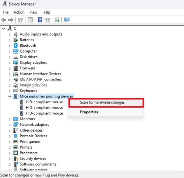Collapse Mice and other pointing devices
This screenshot has height=178, width=184.
pos(10,96)
